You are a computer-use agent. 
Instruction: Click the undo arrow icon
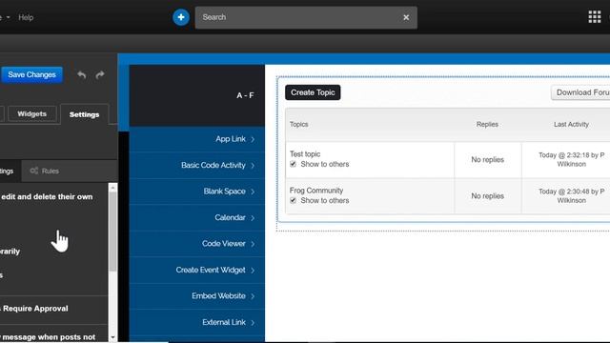tap(82, 74)
